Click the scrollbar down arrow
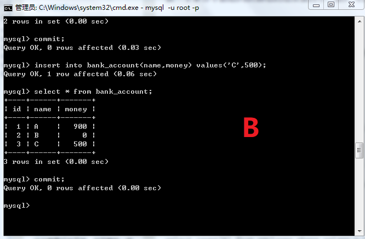365x239 pixels. click(360, 231)
